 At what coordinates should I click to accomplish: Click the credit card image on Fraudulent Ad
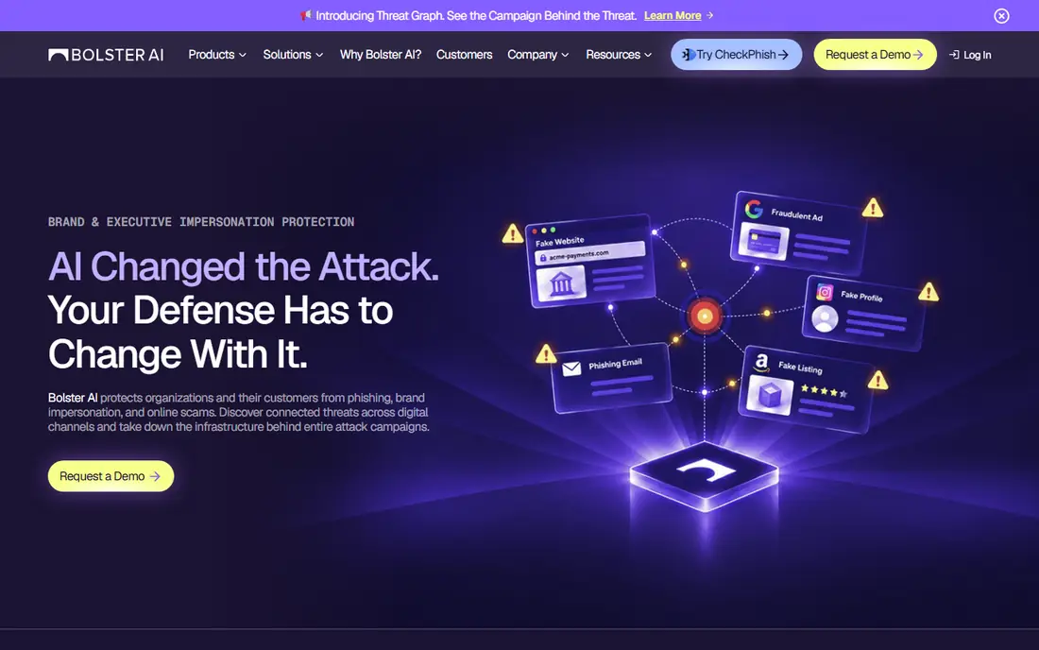[x=764, y=241]
